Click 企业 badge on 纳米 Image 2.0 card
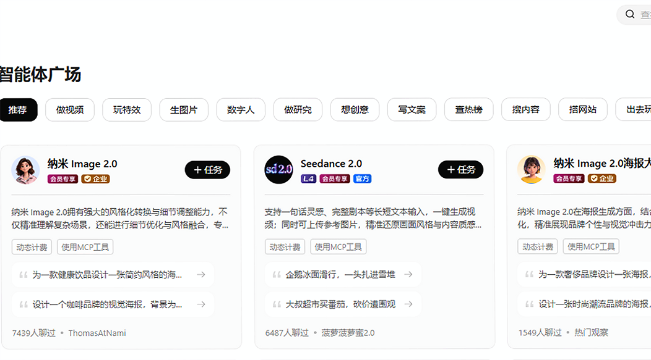 [x=95, y=179]
